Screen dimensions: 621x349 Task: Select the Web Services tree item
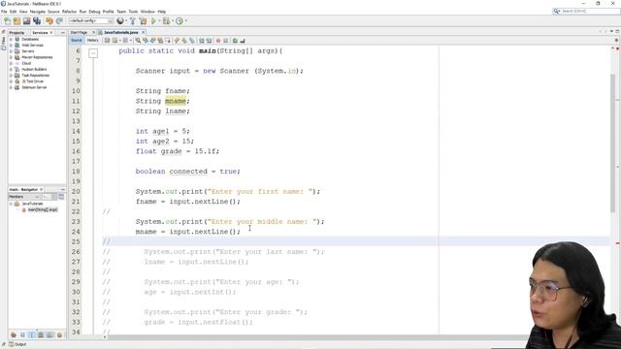32,46
